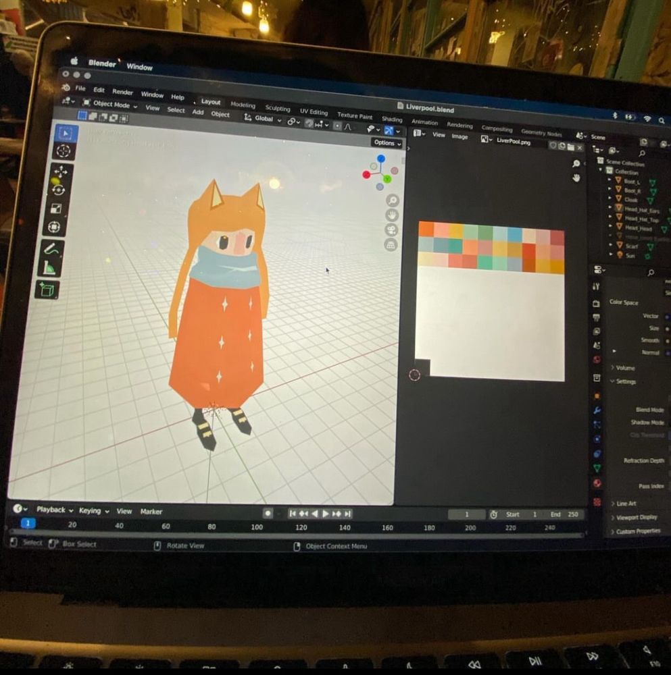The height and width of the screenshot is (675, 671).
Task: Choose the Annotate pencil tool
Action: pos(51,249)
